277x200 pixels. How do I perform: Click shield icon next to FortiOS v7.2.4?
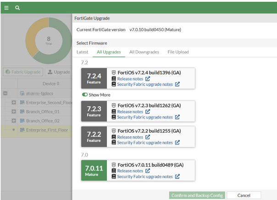pos(114,72)
